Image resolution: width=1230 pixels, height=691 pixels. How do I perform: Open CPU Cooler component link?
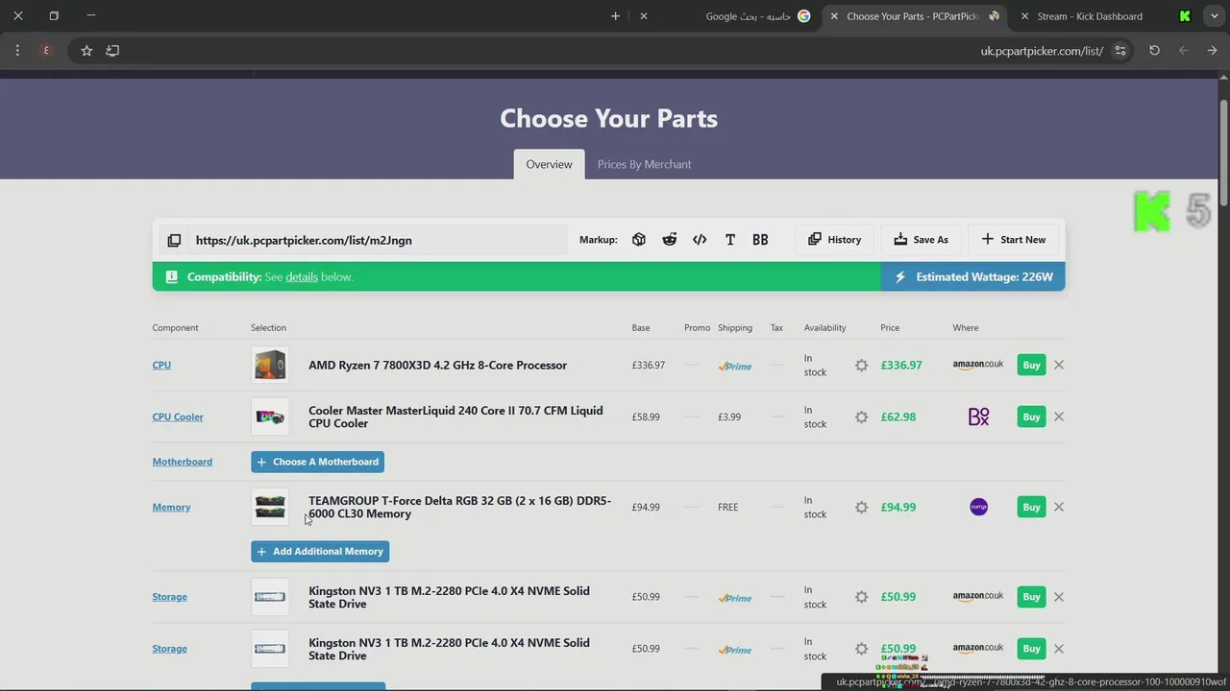178,417
